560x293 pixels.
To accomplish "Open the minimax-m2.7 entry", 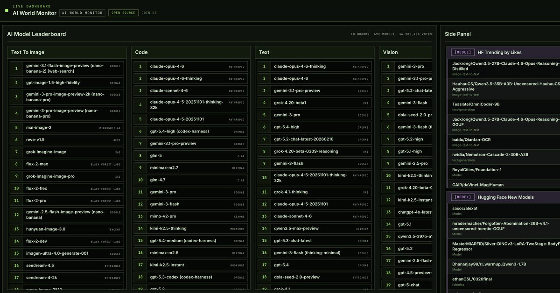I will (x=191, y=167).
